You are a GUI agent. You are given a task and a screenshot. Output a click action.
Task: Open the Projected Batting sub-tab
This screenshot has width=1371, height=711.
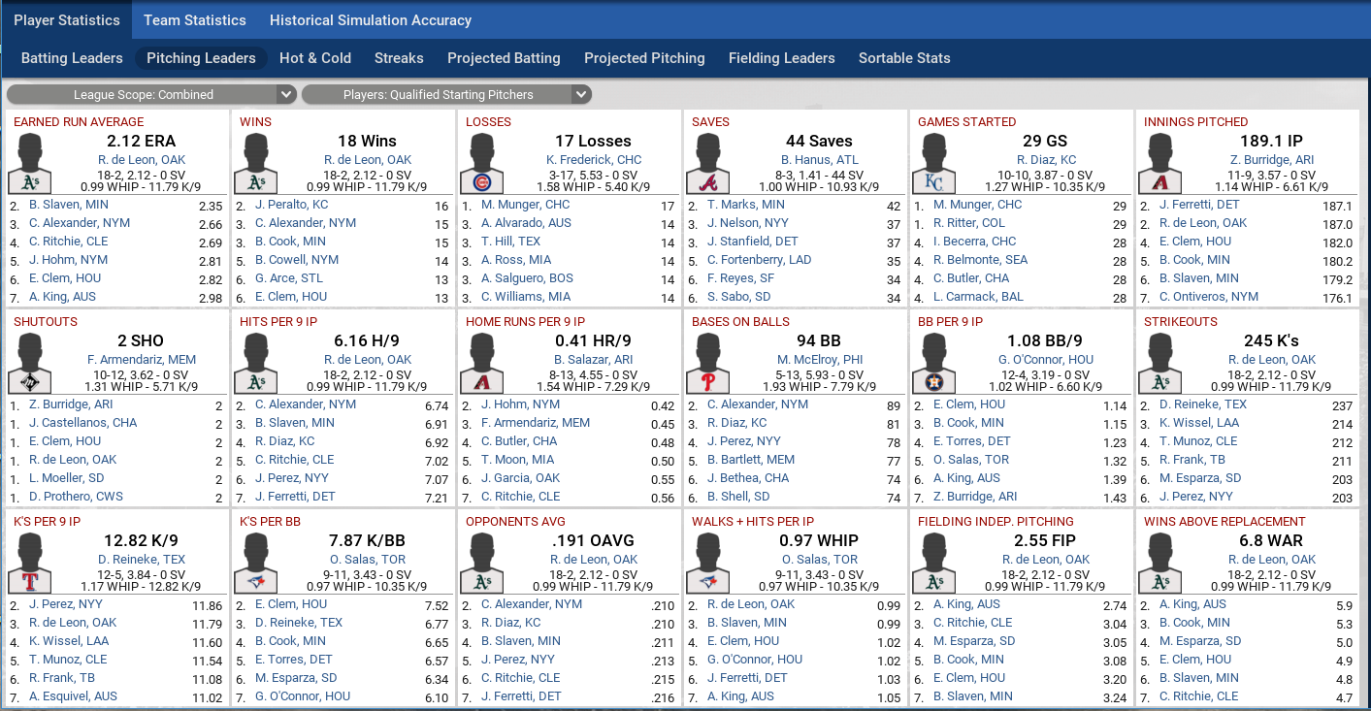(504, 58)
